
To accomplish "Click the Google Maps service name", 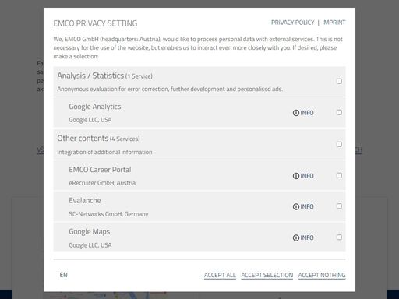I will point(89,231).
